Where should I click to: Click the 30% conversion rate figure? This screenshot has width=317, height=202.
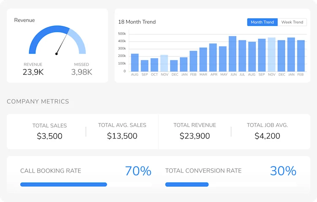(x=283, y=171)
